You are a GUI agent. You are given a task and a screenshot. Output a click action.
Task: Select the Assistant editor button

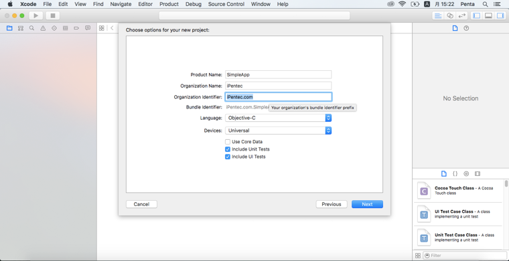(450, 15)
